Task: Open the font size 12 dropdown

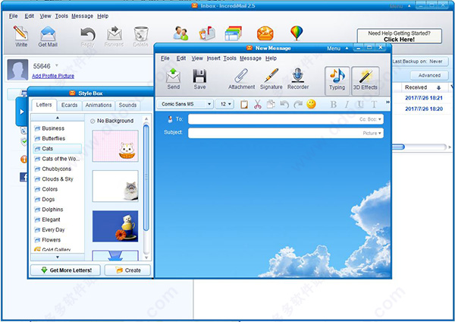Action: point(230,104)
